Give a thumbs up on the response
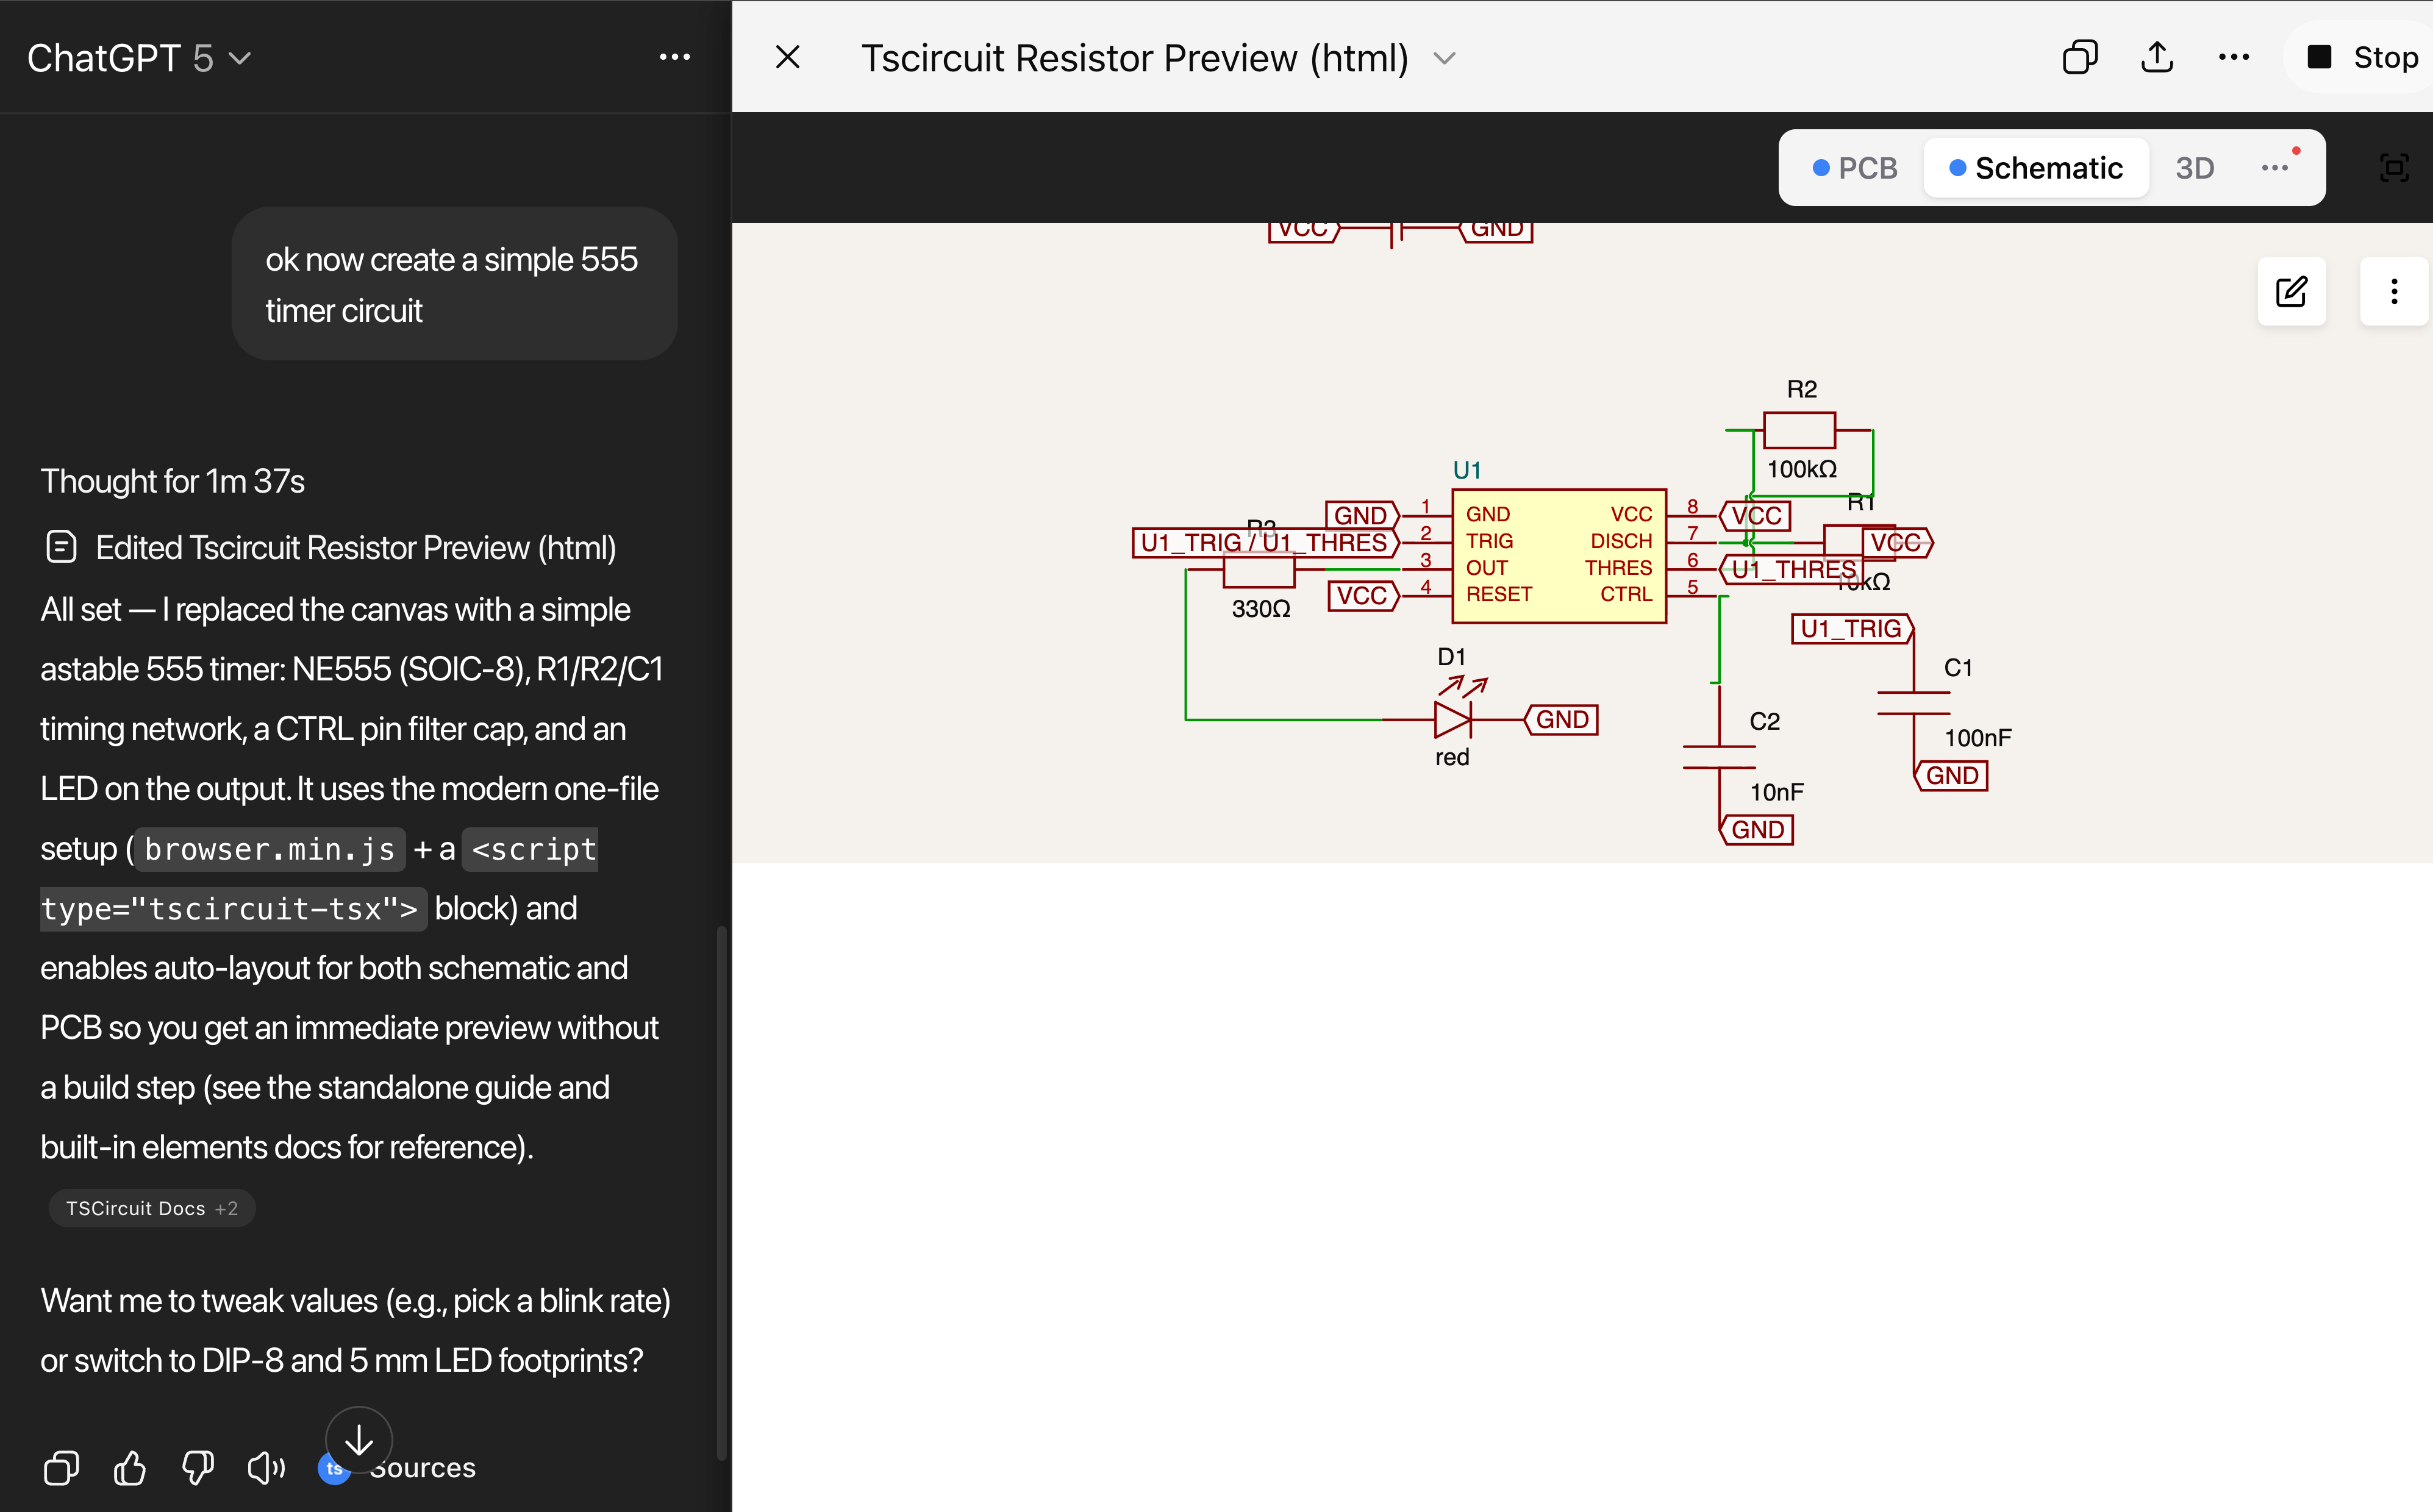This screenshot has width=2433, height=1512. click(x=130, y=1468)
